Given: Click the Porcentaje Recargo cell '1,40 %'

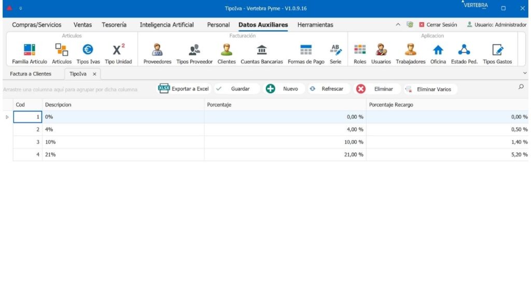Looking at the screenshot, I should click(x=448, y=142).
